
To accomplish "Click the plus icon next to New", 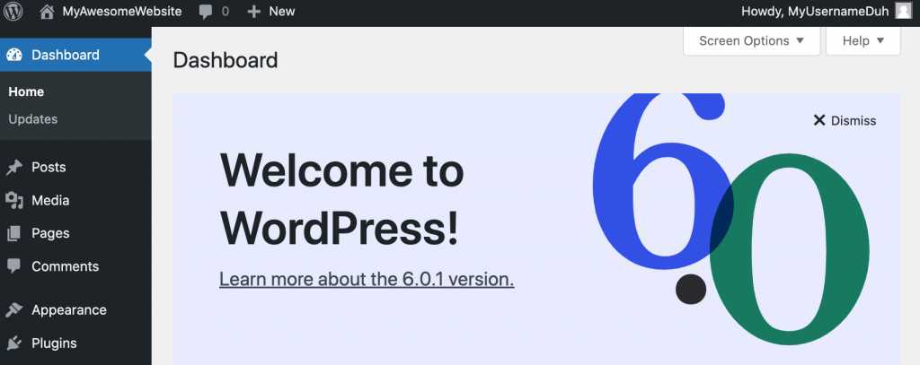I will pos(253,12).
